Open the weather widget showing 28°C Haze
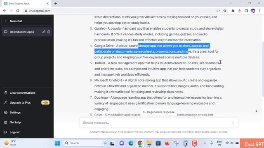The height and width of the screenshot is (148, 264). pos(10,143)
